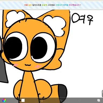Open the Korean ad banner at top

point(51,5)
